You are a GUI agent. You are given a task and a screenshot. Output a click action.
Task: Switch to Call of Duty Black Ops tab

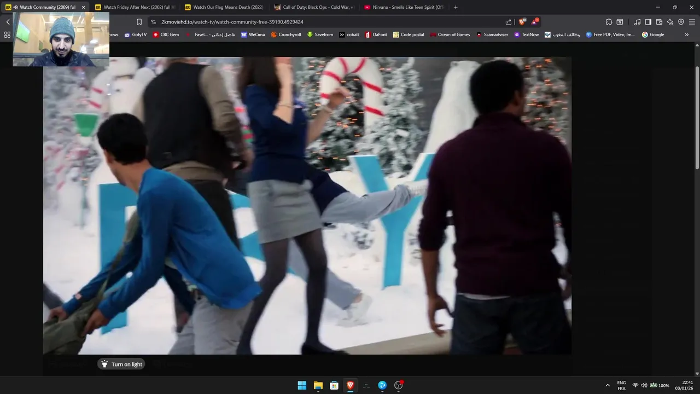coord(314,7)
